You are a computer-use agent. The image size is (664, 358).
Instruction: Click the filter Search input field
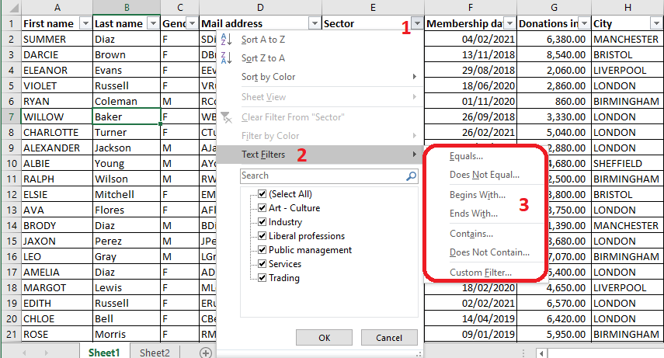pyautogui.click(x=322, y=176)
